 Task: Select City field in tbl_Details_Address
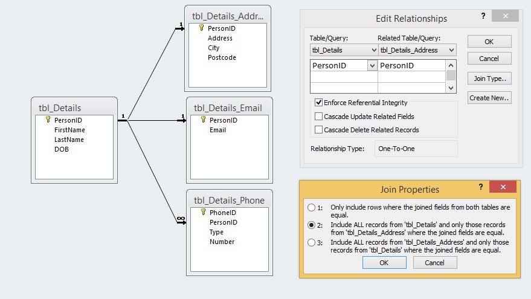click(214, 48)
